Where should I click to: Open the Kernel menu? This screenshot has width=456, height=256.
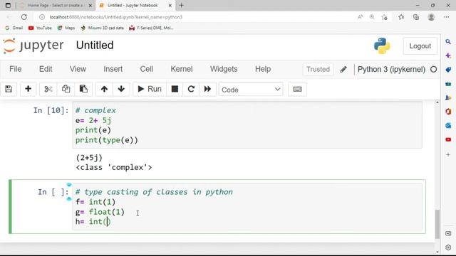pos(182,69)
